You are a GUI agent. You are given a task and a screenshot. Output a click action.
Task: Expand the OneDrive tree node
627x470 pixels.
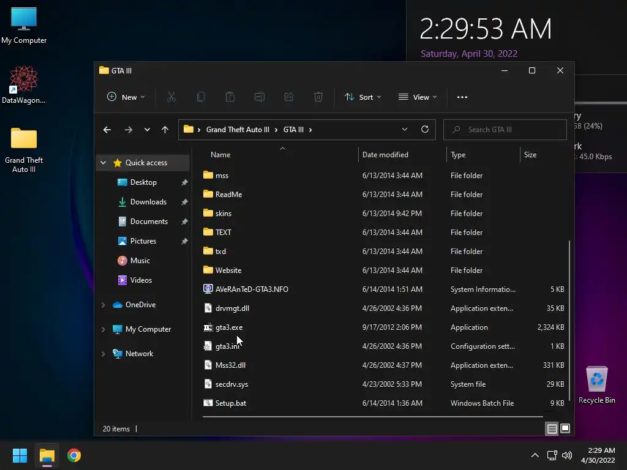pos(103,305)
